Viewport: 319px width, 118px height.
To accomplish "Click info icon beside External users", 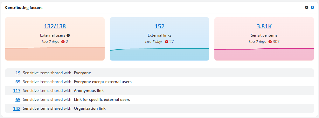I will tap(68, 35).
